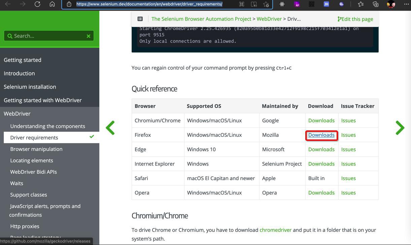
Task: Click the Quick reference heading
Action: click(154, 89)
